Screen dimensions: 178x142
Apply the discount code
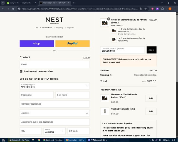point(151,50)
